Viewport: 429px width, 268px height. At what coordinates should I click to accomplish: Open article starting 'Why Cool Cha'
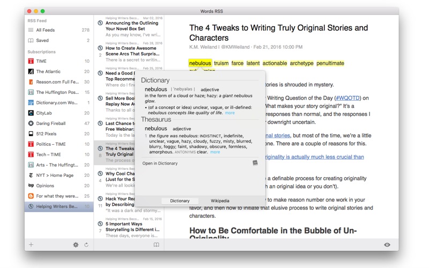pyautogui.click(x=115, y=177)
